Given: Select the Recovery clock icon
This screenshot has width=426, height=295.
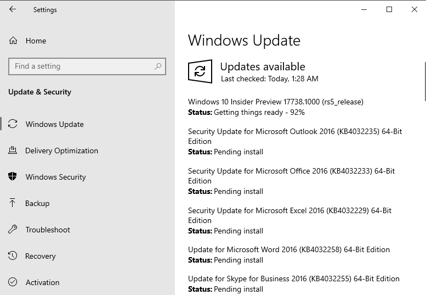Looking at the screenshot, I should click(13, 256).
